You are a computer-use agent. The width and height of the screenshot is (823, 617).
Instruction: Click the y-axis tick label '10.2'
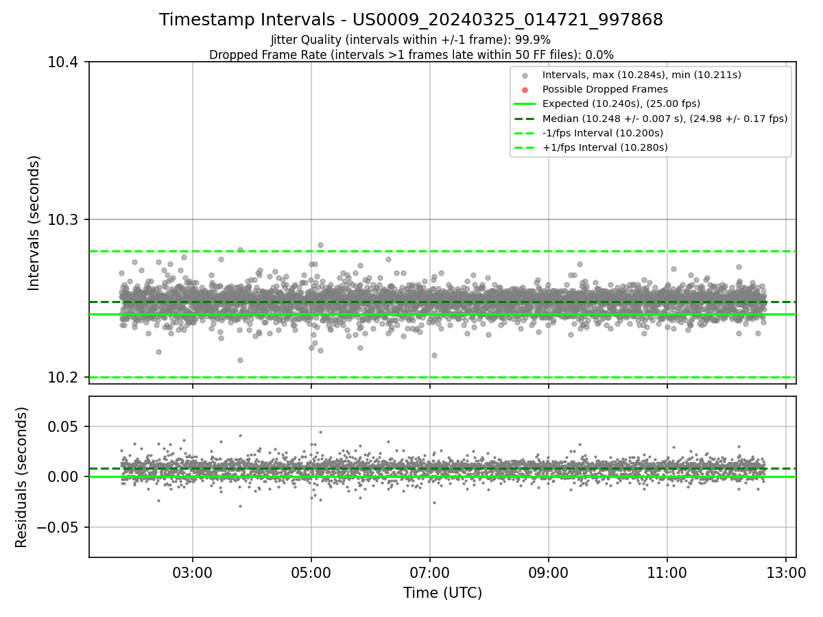pyautogui.click(x=64, y=378)
